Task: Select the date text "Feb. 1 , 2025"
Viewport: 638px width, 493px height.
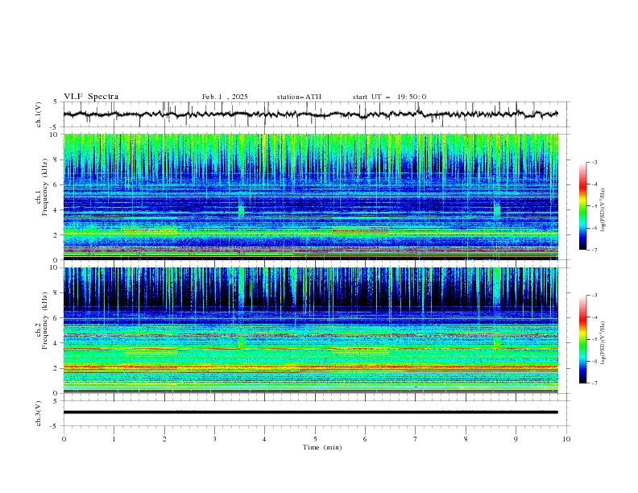Action: pos(225,97)
